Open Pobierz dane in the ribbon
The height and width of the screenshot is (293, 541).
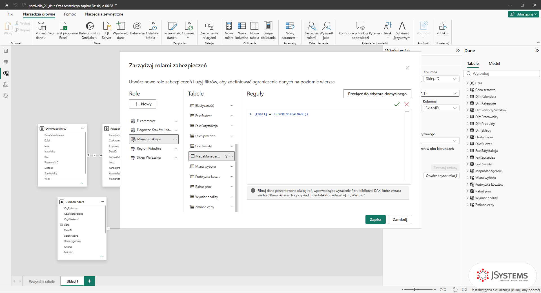41,30
